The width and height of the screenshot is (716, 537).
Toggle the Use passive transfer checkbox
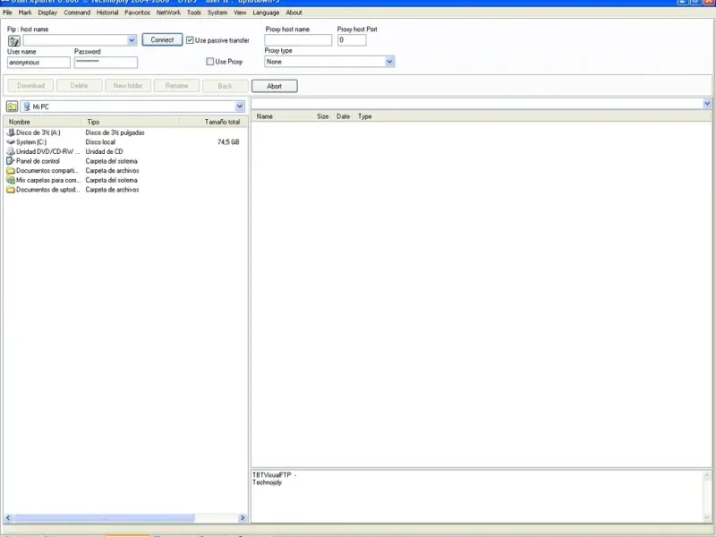190,40
